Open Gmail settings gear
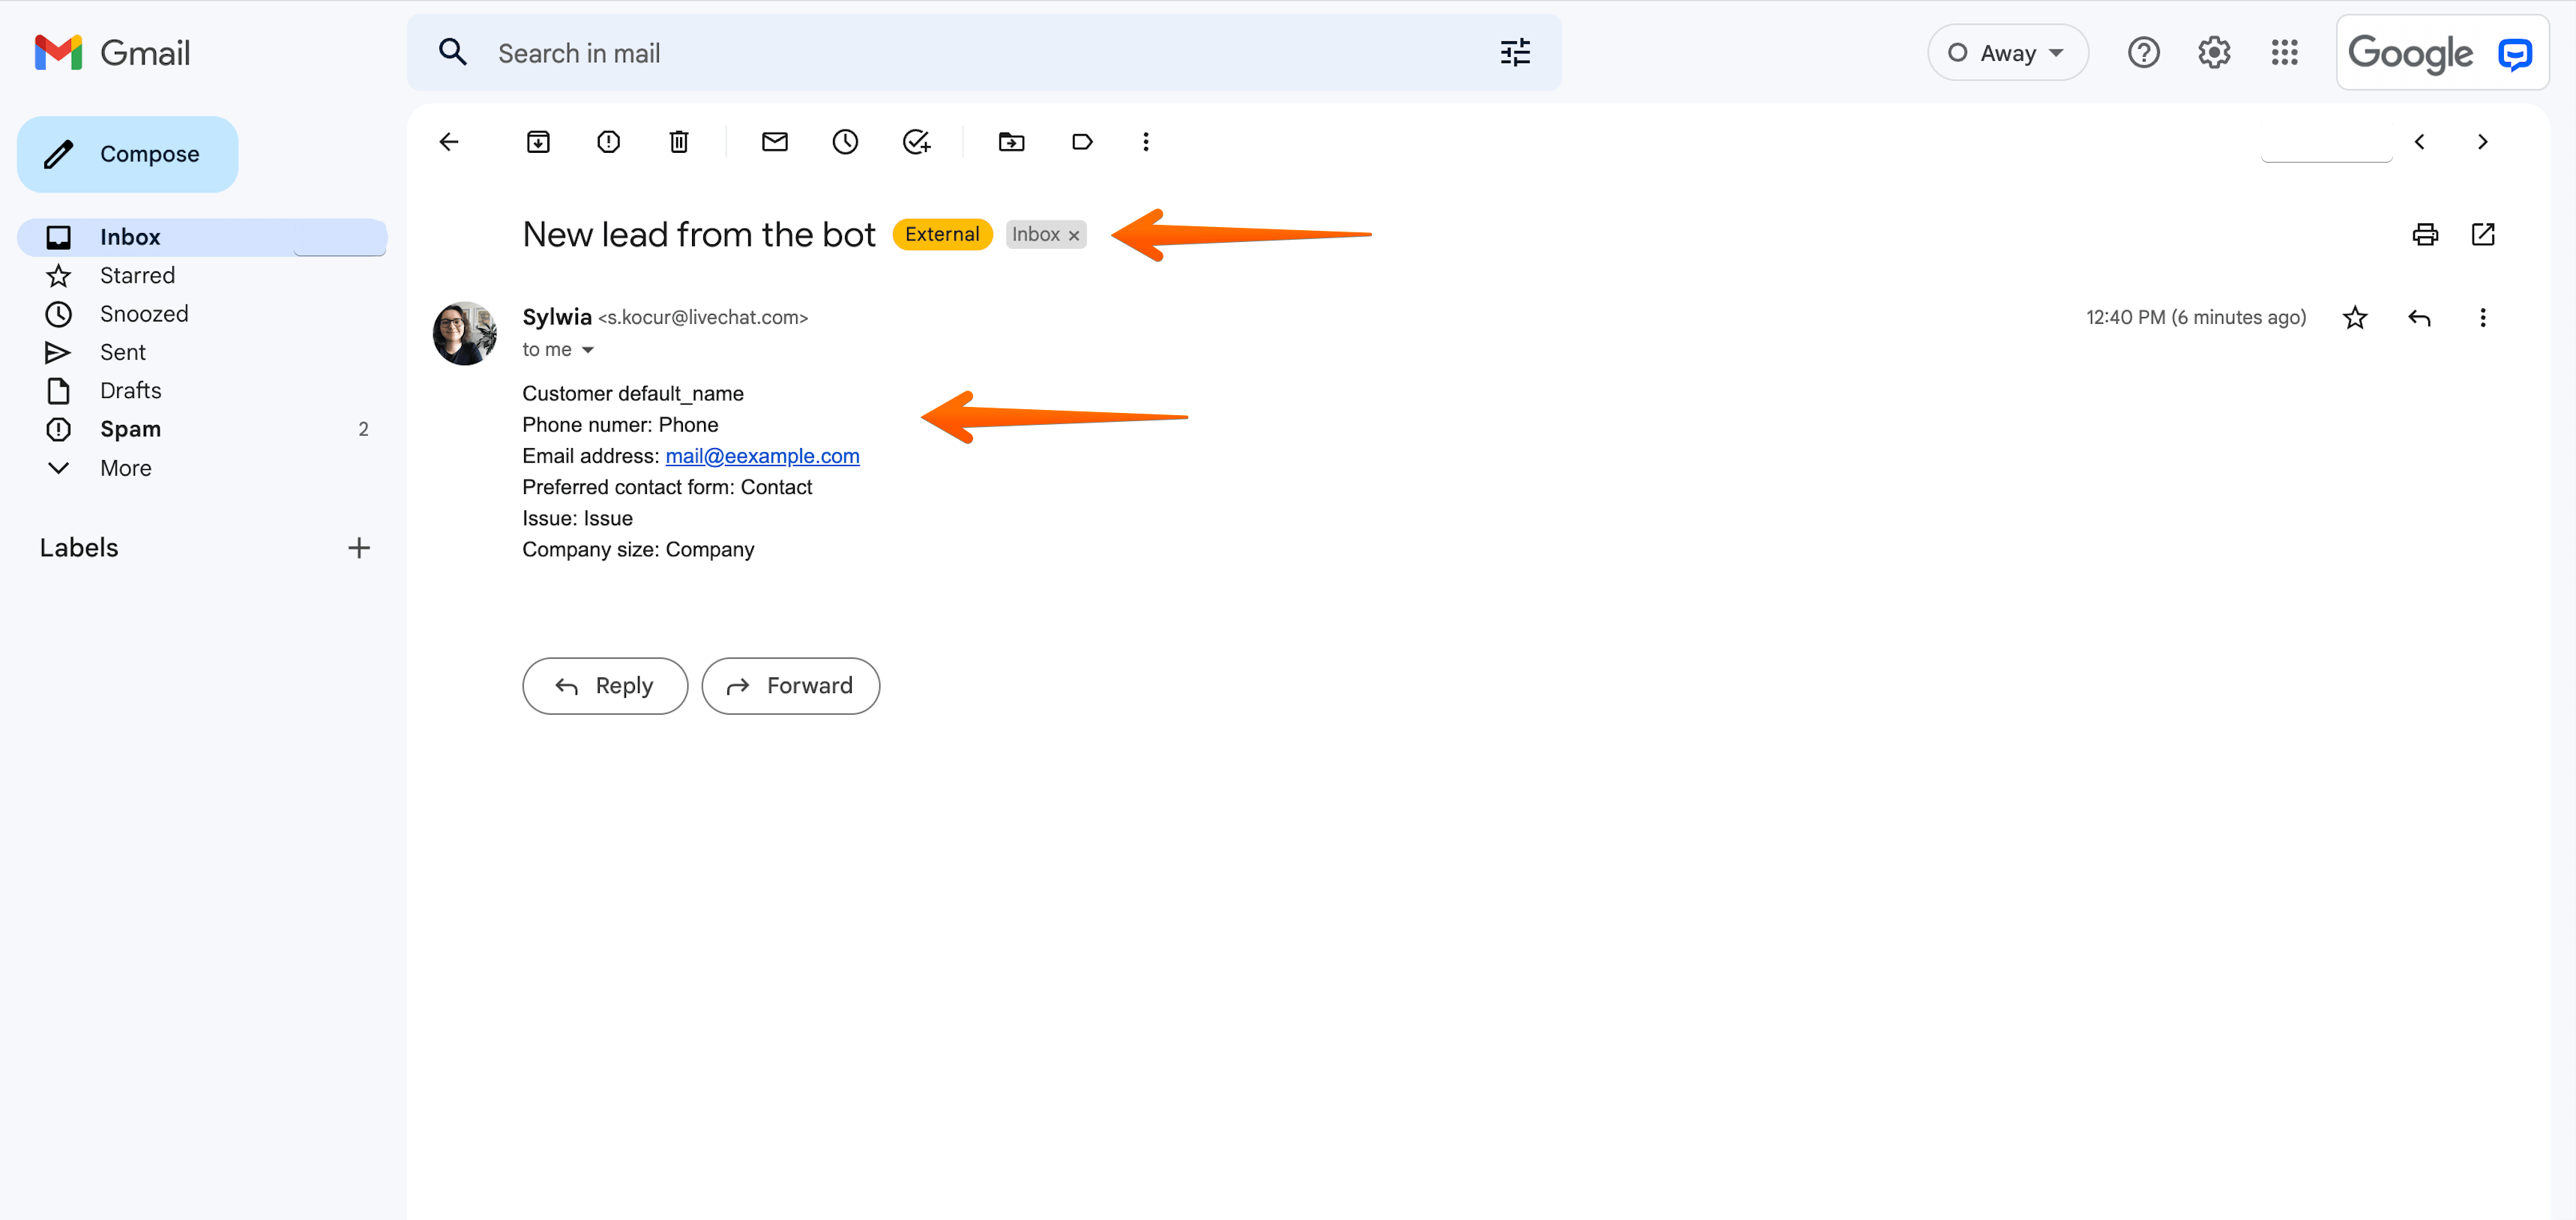This screenshot has width=2576, height=1220. tap(2214, 53)
